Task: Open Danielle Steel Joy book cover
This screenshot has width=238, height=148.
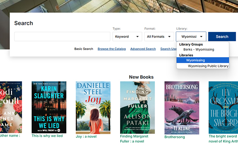Action: pos(93,107)
